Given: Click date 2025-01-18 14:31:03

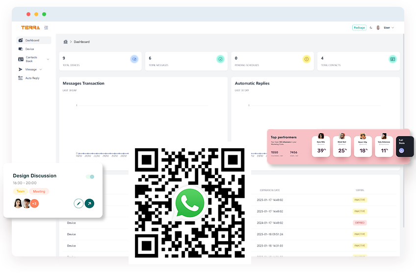Looking at the screenshot, I should pyautogui.click(x=270, y=246).
